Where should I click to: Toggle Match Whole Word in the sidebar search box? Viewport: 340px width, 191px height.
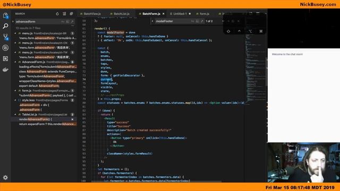tap(67, 22)
